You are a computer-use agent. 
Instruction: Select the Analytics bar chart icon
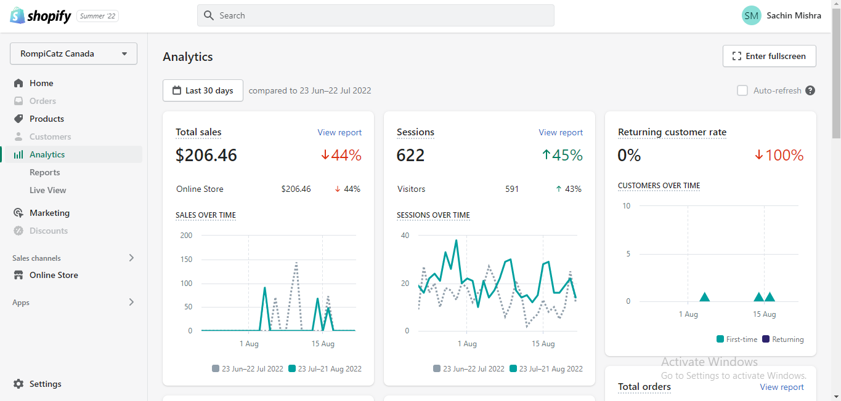pyautogui.click(x=18, y=154)
